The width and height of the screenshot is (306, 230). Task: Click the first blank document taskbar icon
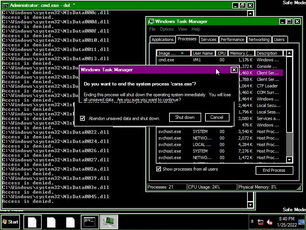pyautogui.click(x=33, y=222)
